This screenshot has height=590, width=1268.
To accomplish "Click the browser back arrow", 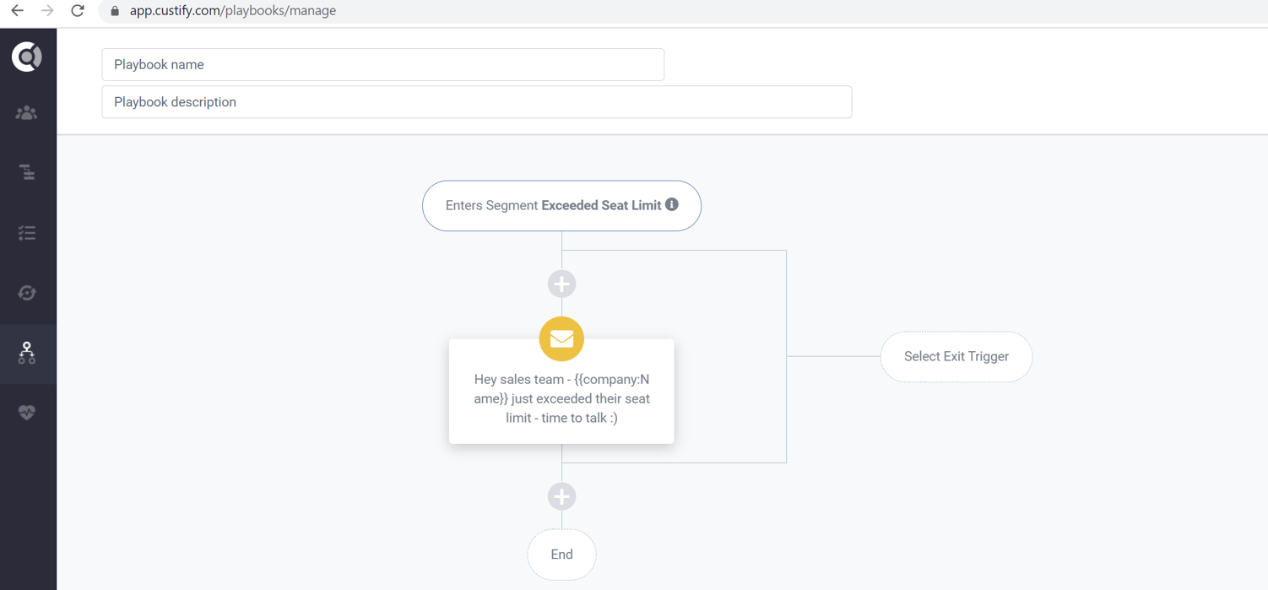I will 19,11.
